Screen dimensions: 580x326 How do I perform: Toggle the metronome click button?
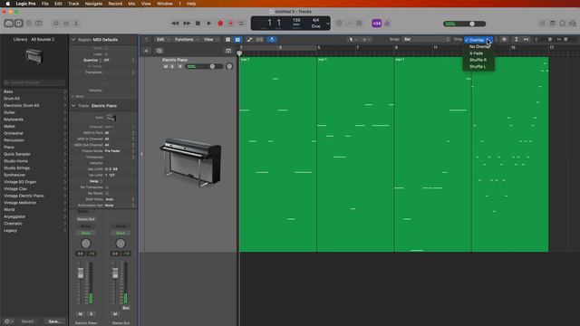(387, 24)
